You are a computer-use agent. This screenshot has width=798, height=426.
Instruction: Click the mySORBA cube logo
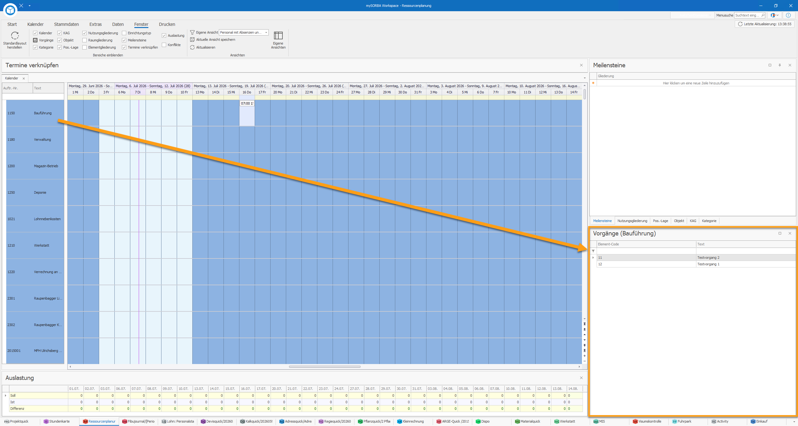coord(10,10)
